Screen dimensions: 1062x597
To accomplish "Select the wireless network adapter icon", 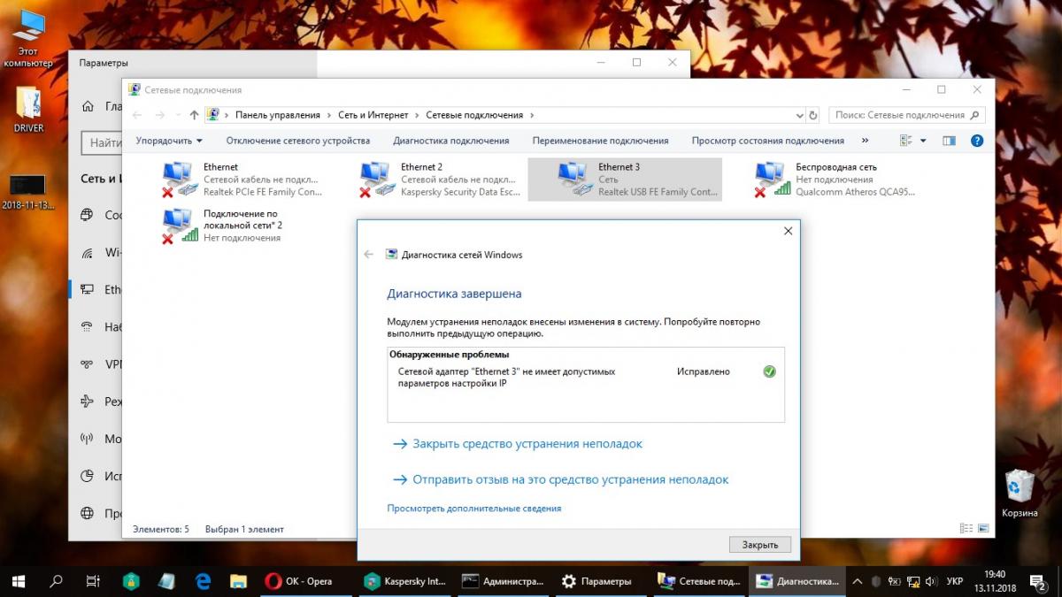I will pos(773,179).
